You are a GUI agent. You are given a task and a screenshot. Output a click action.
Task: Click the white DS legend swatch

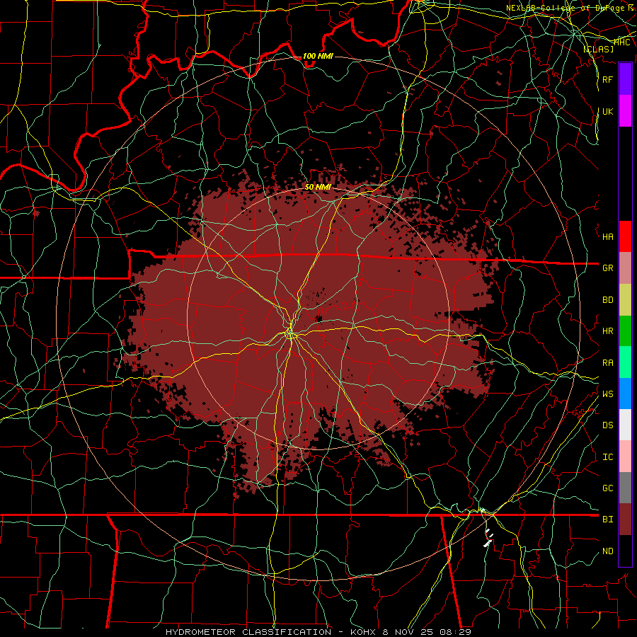pos(625,425)
